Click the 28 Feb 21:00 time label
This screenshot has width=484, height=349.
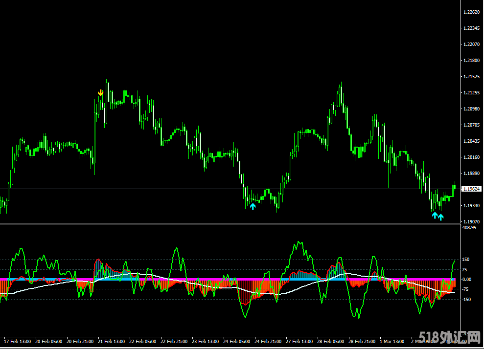coord(362,342)
